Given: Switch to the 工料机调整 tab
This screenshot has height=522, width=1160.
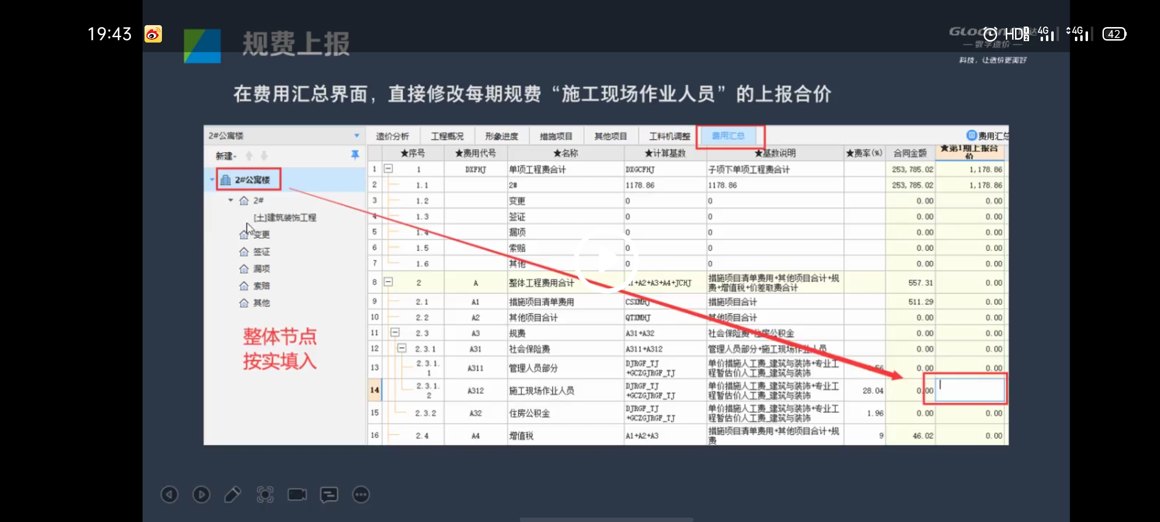Looking at the screenshot, I should click(x=669, y=136).
